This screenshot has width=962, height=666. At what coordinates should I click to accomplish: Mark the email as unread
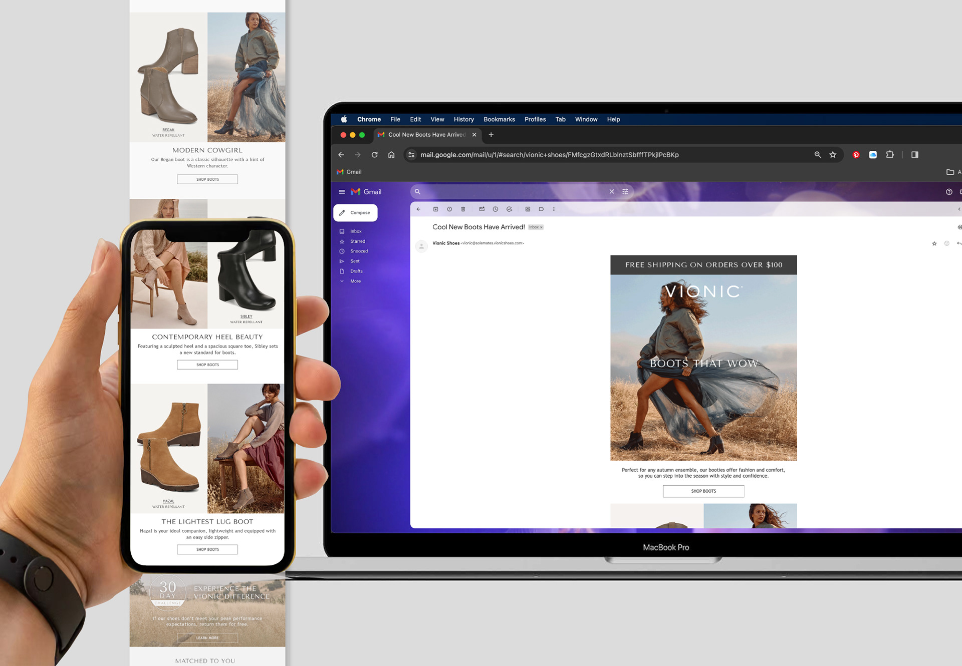482,209
